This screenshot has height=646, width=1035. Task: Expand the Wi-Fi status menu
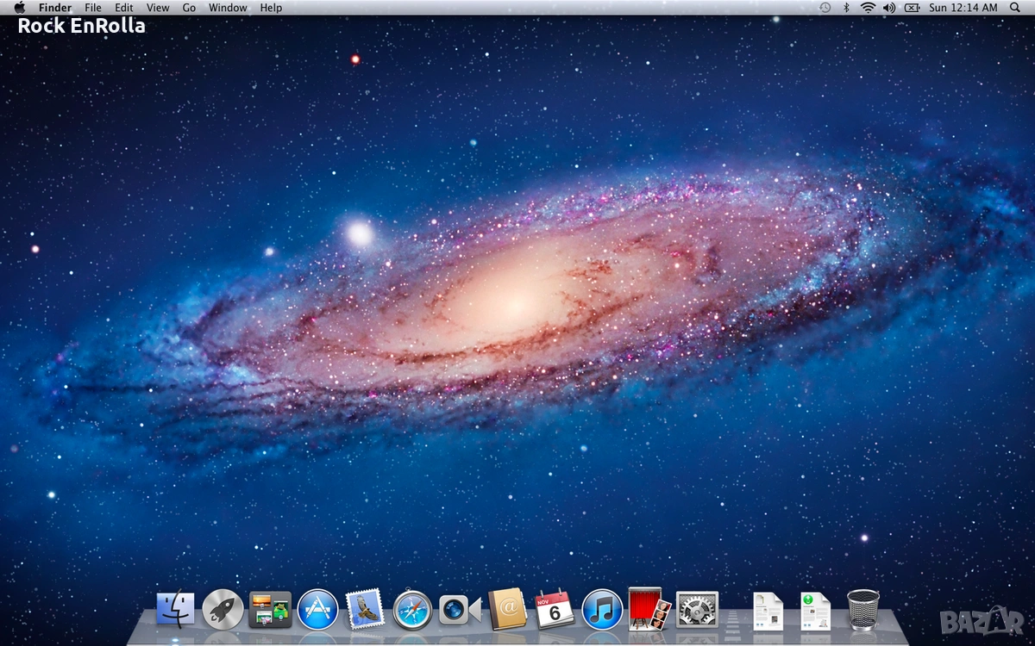pyautogui.click(x=867, y=8)
